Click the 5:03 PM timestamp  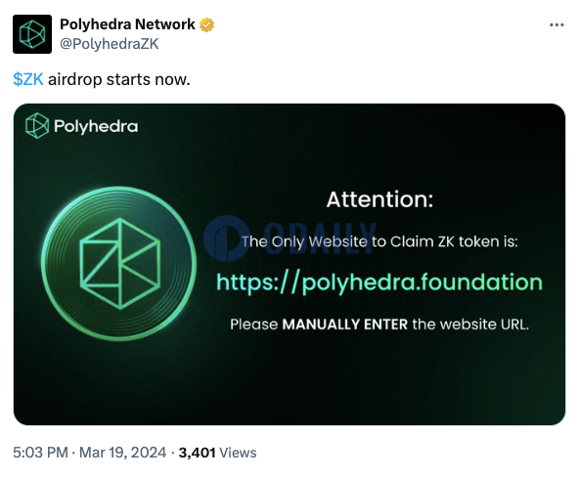(40, 453)
